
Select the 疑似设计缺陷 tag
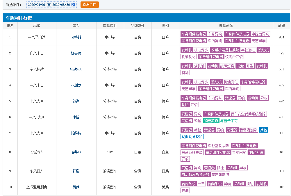192,137
